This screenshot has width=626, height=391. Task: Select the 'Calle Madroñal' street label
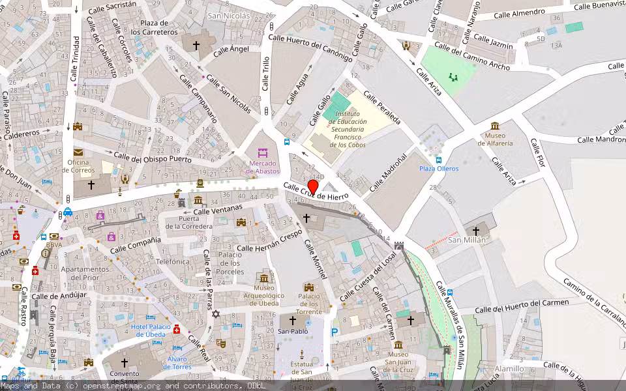(388, 173)
